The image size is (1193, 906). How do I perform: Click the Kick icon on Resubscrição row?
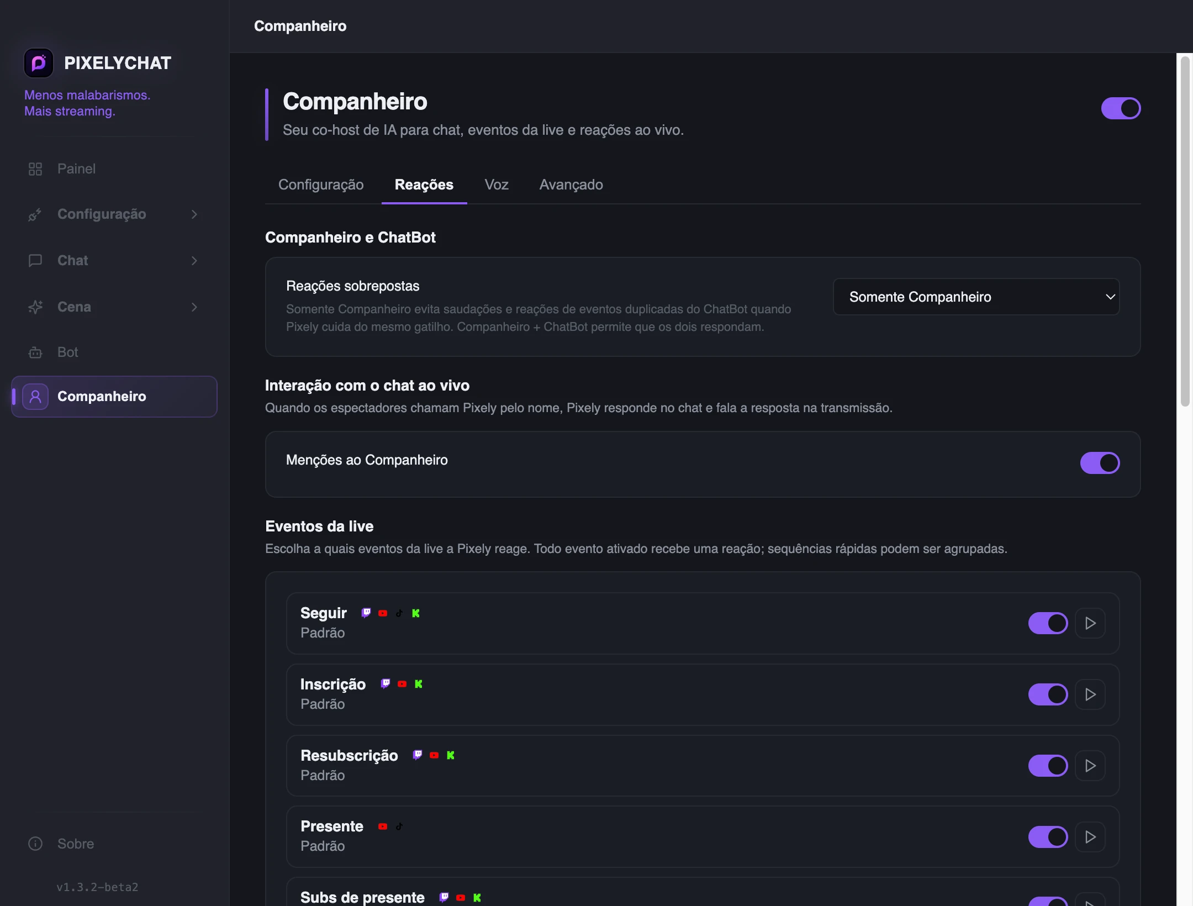[x=451, y=755]
